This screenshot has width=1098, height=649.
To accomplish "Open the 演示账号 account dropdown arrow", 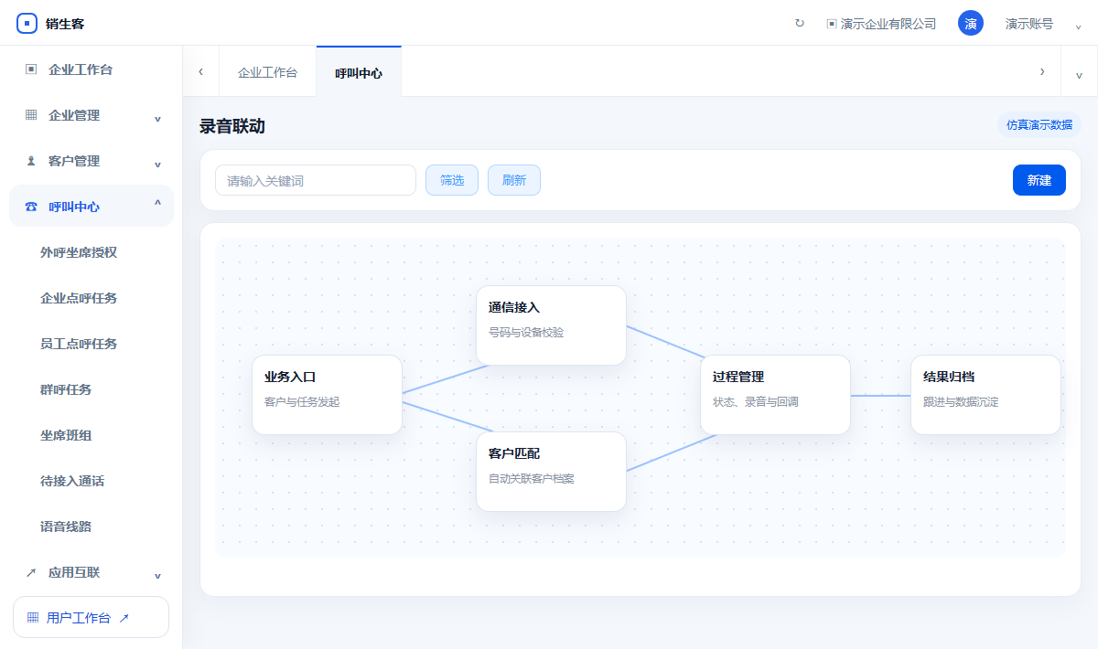I will (1078, 26).
